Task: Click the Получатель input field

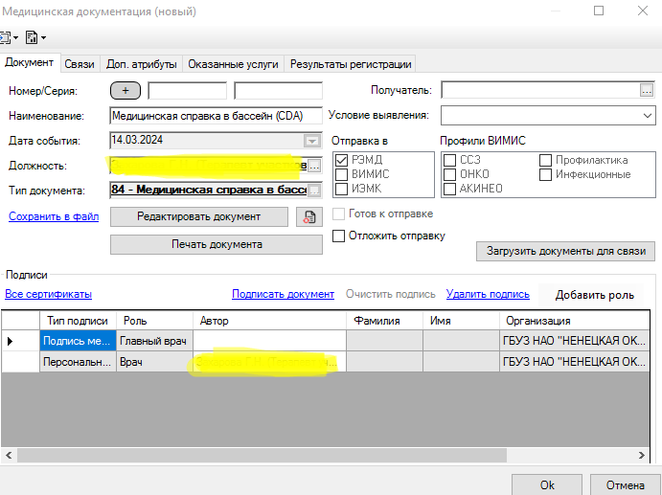Action: (541, 90)
